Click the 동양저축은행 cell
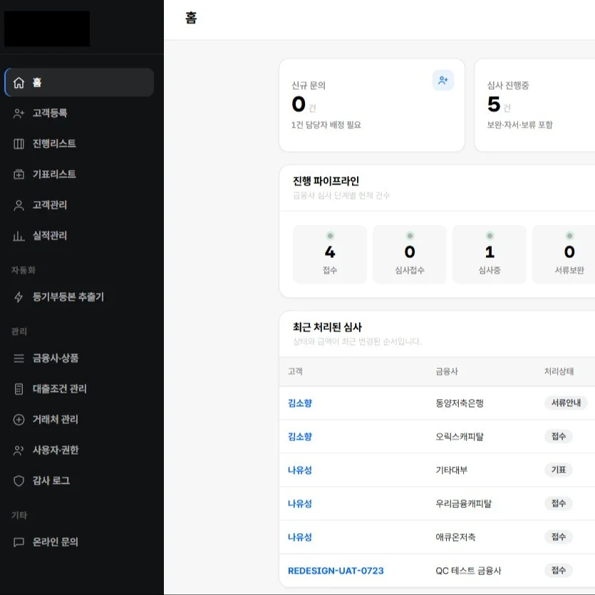The width and height of the screenshot is (595, 595). 460,403
